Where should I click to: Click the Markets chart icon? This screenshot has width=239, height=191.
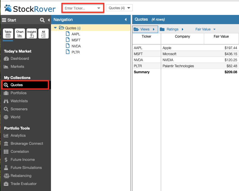6,67
